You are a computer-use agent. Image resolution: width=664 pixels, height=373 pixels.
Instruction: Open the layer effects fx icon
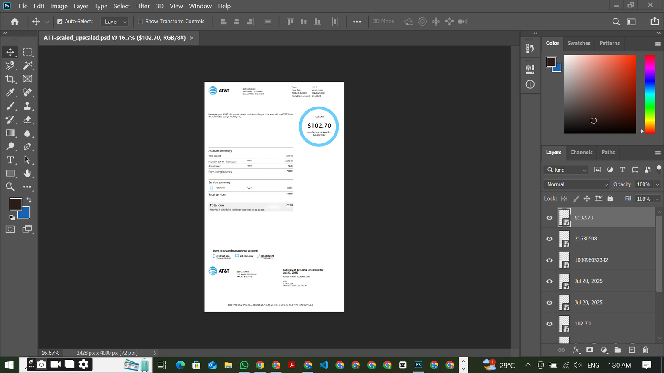point(576,350)
